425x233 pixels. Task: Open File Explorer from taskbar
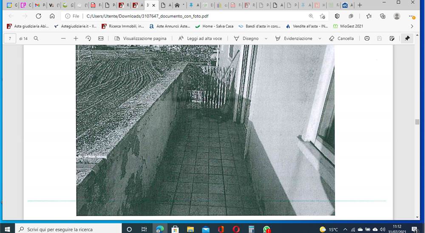190,229
